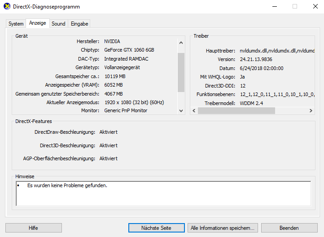Click the WHQL-Logo value "Ja"

click(x=242, y=77)
